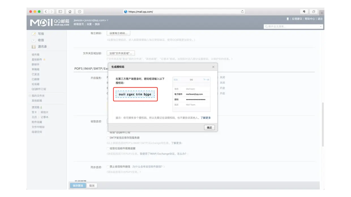Screen dimensions: 351x197
Task: Add a new browser tab with plus
Action: [322, 13]
